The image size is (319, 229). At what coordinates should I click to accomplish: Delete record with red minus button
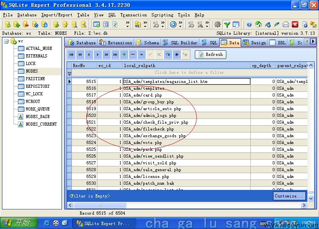click(x=133, y=55)
